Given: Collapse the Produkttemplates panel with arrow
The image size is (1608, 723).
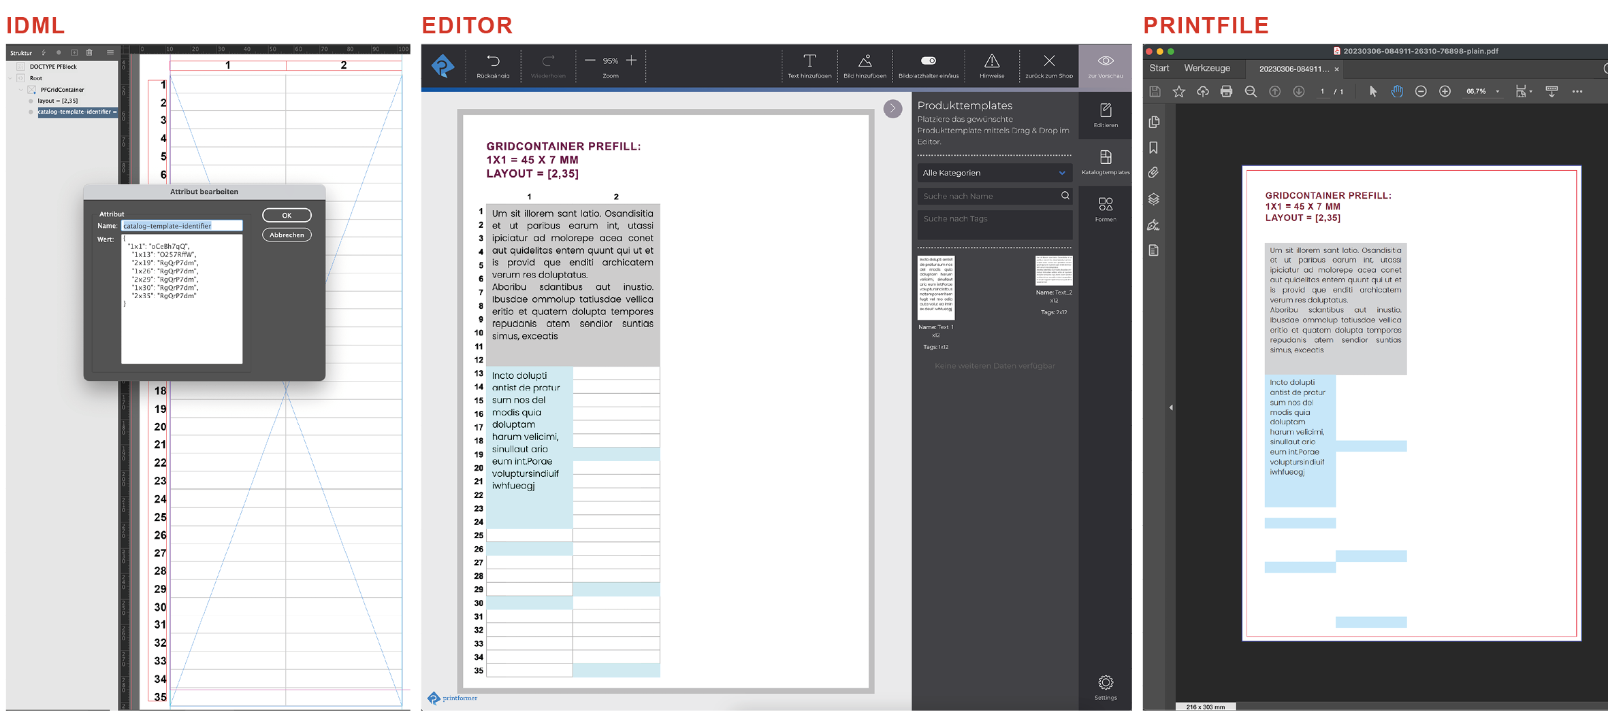Looking at the screenshot, I should click(x=893, y=109).
